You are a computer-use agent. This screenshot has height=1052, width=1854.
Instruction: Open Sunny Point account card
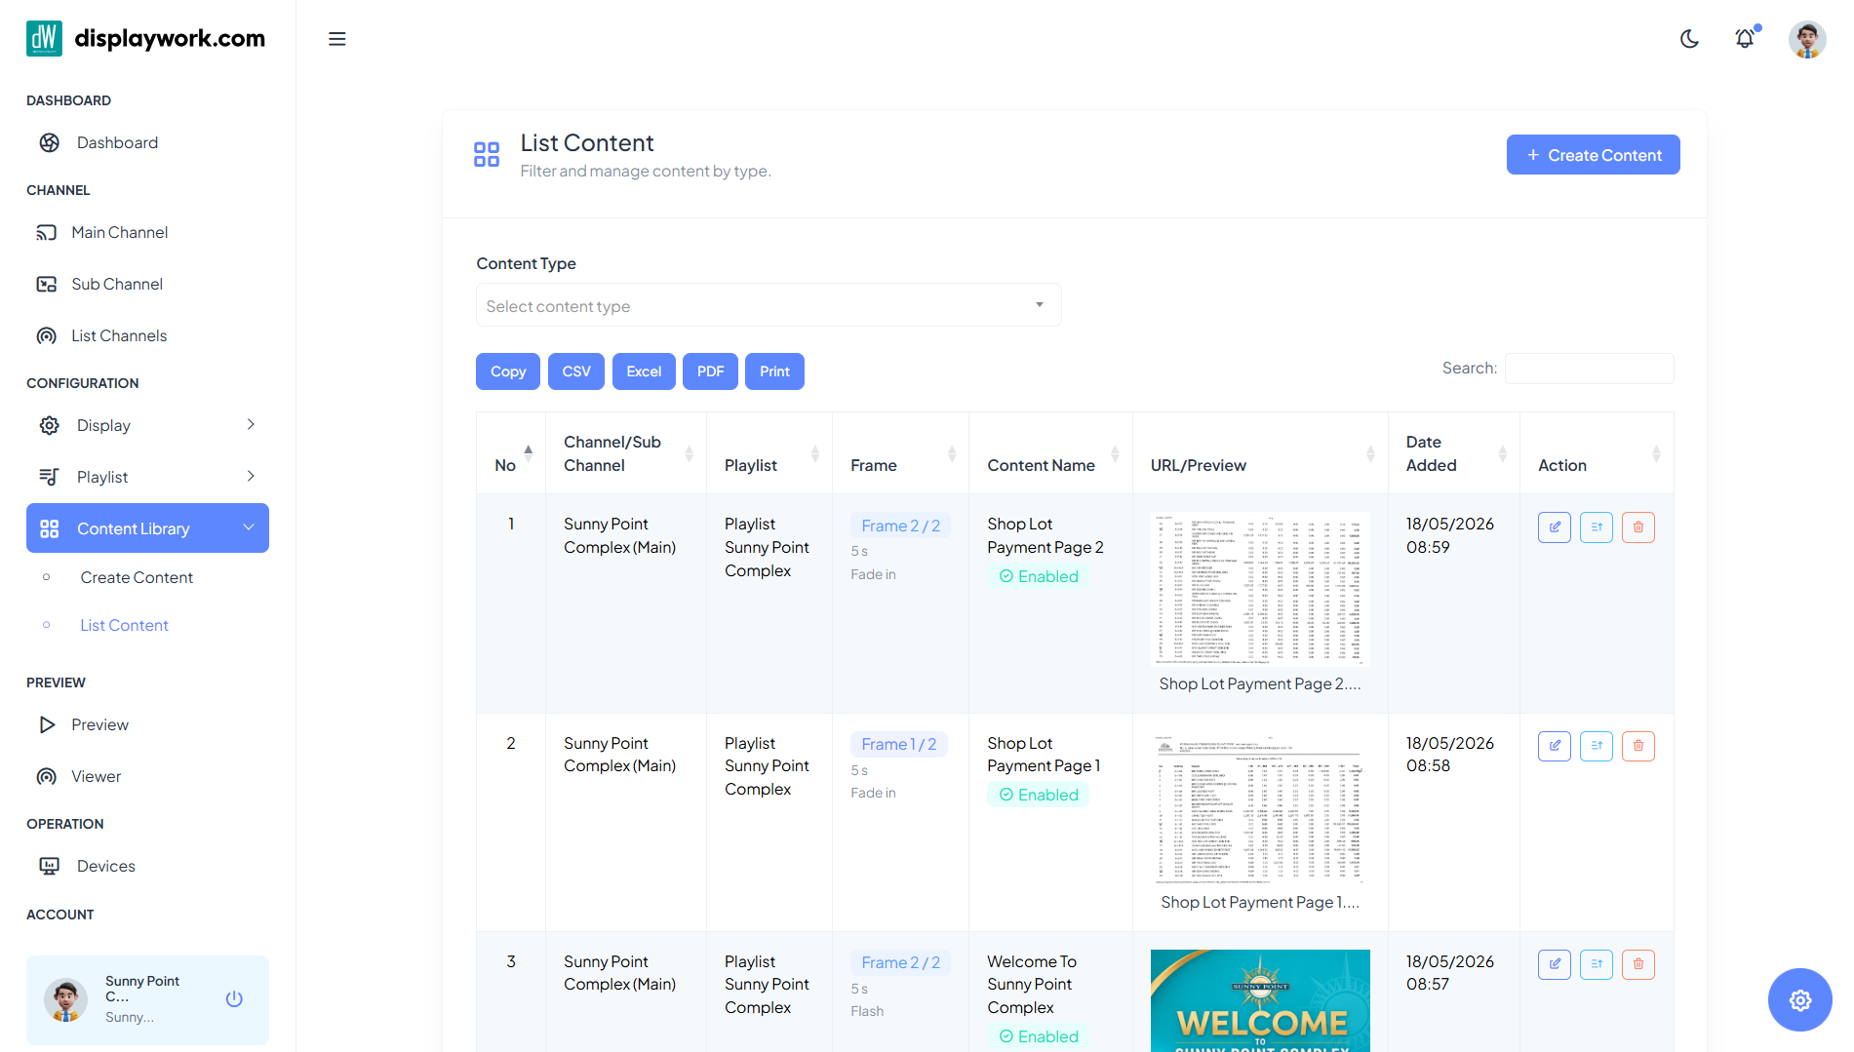[x=147, y=999]
